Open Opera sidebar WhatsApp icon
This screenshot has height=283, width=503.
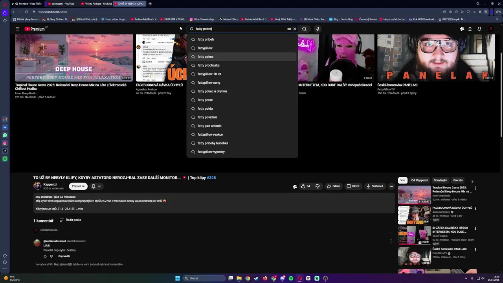pyautogui.click(x=5, y=135)
